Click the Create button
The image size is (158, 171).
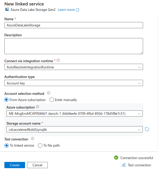(x=15, y=165)
